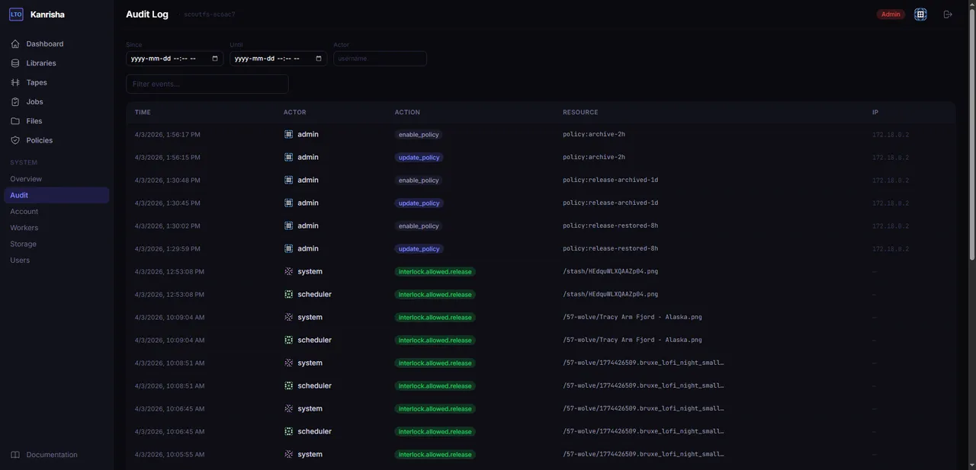Select Overview under the SYSTEM section
This screenshot has width=976, height=470.
click(x=26, y=178)
